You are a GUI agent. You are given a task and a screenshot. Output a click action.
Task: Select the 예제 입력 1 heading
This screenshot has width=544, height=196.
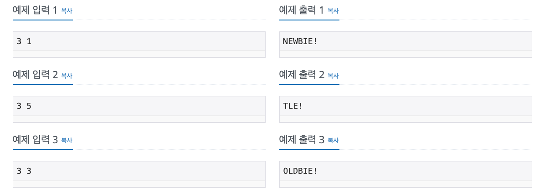pyautogui.click(x=35, y=10)
